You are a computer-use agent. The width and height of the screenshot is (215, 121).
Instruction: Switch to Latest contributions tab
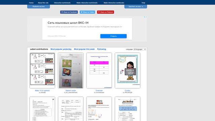pyautogui.click(x=39, y=49)
